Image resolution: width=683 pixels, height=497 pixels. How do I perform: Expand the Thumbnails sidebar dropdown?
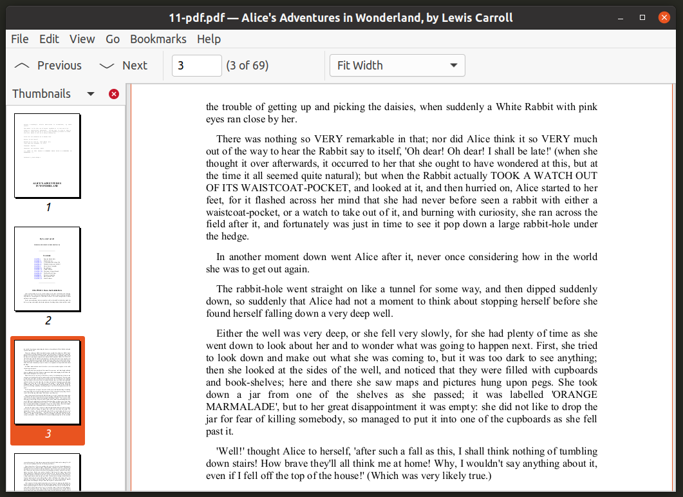(x=91, y=93)
